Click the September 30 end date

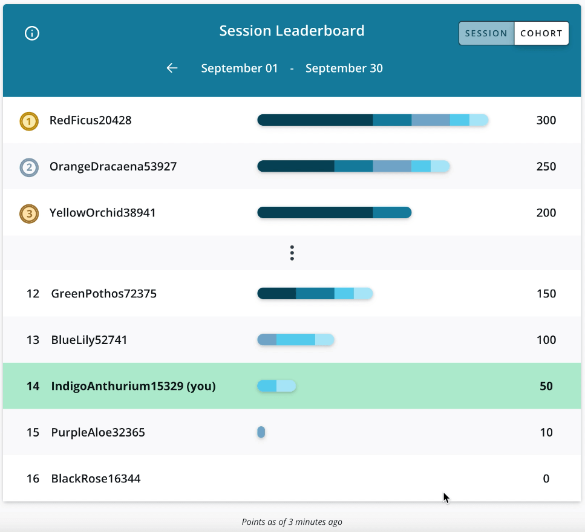click(x=344, y=68)
